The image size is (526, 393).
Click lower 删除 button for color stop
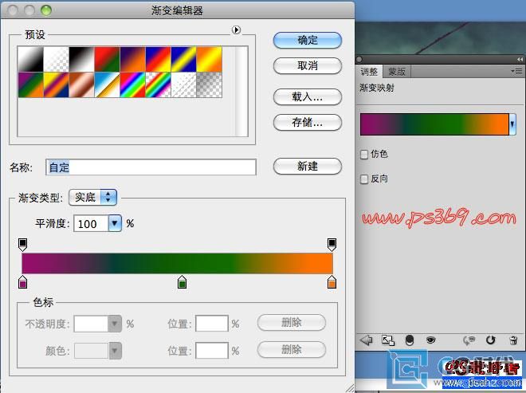tap(292, 350)
